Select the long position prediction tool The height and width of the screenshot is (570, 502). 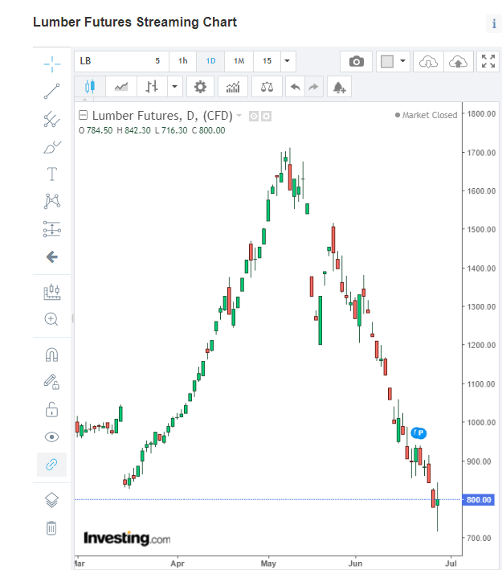pos(52,229)
